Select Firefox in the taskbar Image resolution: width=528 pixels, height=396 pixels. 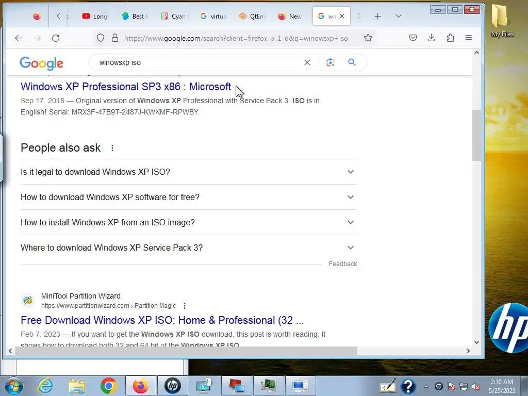pyautogui.click(x=140, y=386)
